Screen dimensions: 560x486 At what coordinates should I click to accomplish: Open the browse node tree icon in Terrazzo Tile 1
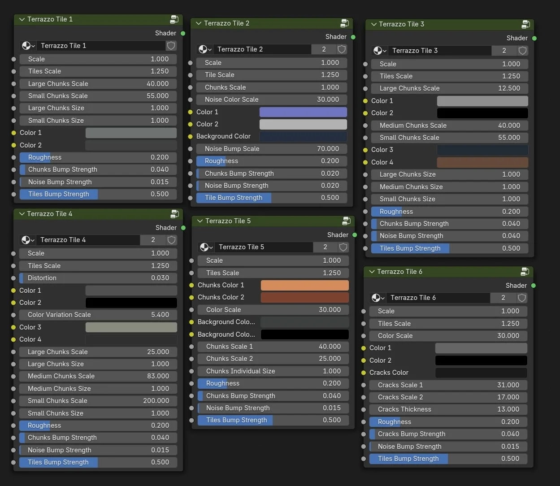(27, 45)
